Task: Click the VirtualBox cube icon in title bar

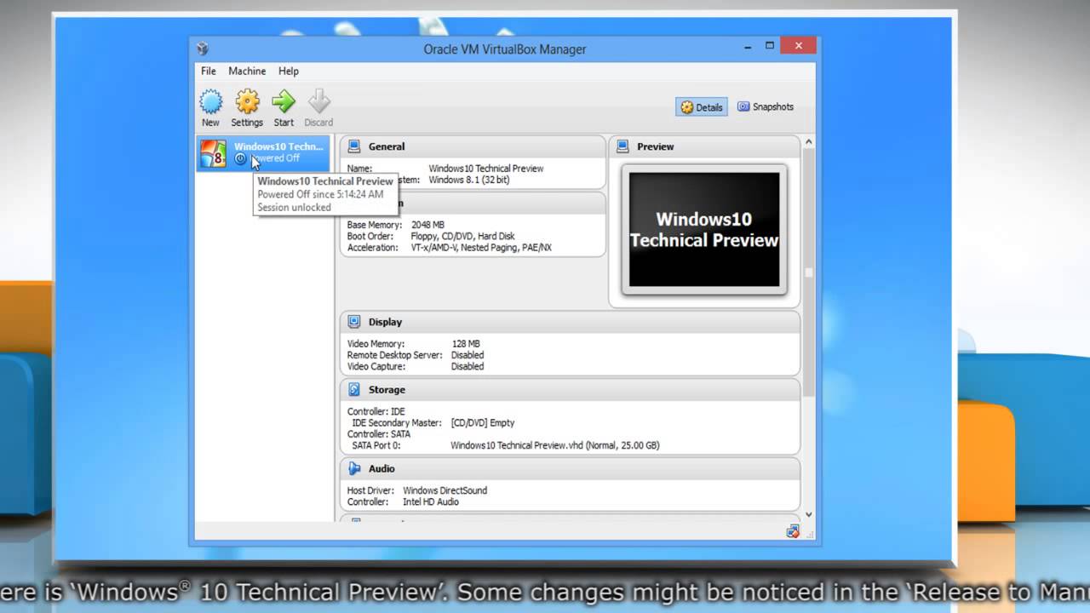Action: [x=203, y=49]
